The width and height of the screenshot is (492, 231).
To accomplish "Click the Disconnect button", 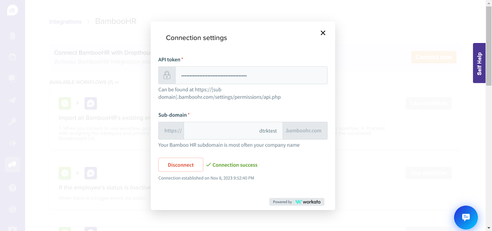I will click(181, 165).
